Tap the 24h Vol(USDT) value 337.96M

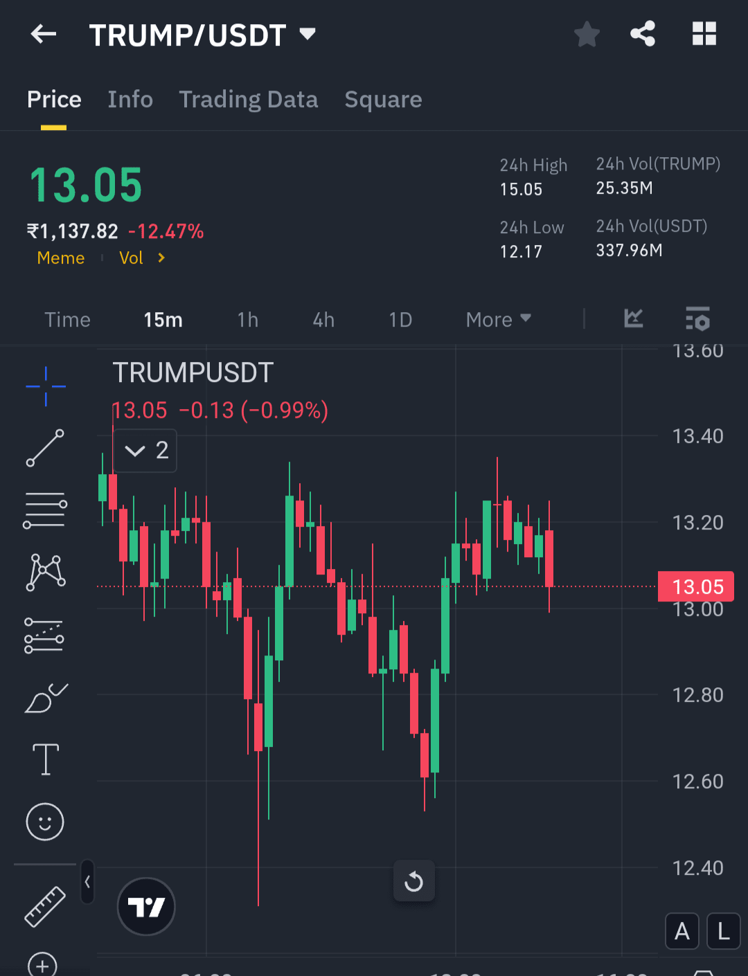(x=630, y=251)
